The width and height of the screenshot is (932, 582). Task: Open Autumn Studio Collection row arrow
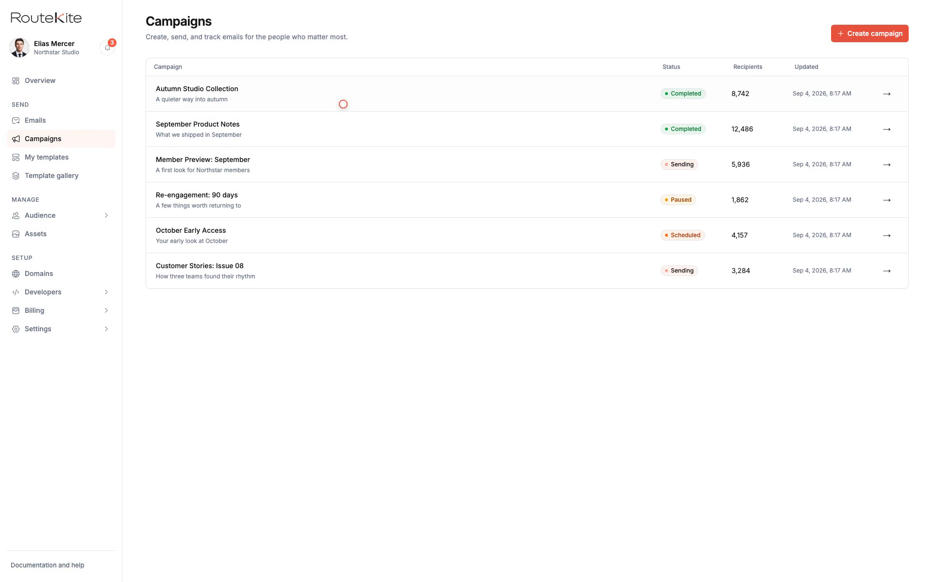[887, 94]
